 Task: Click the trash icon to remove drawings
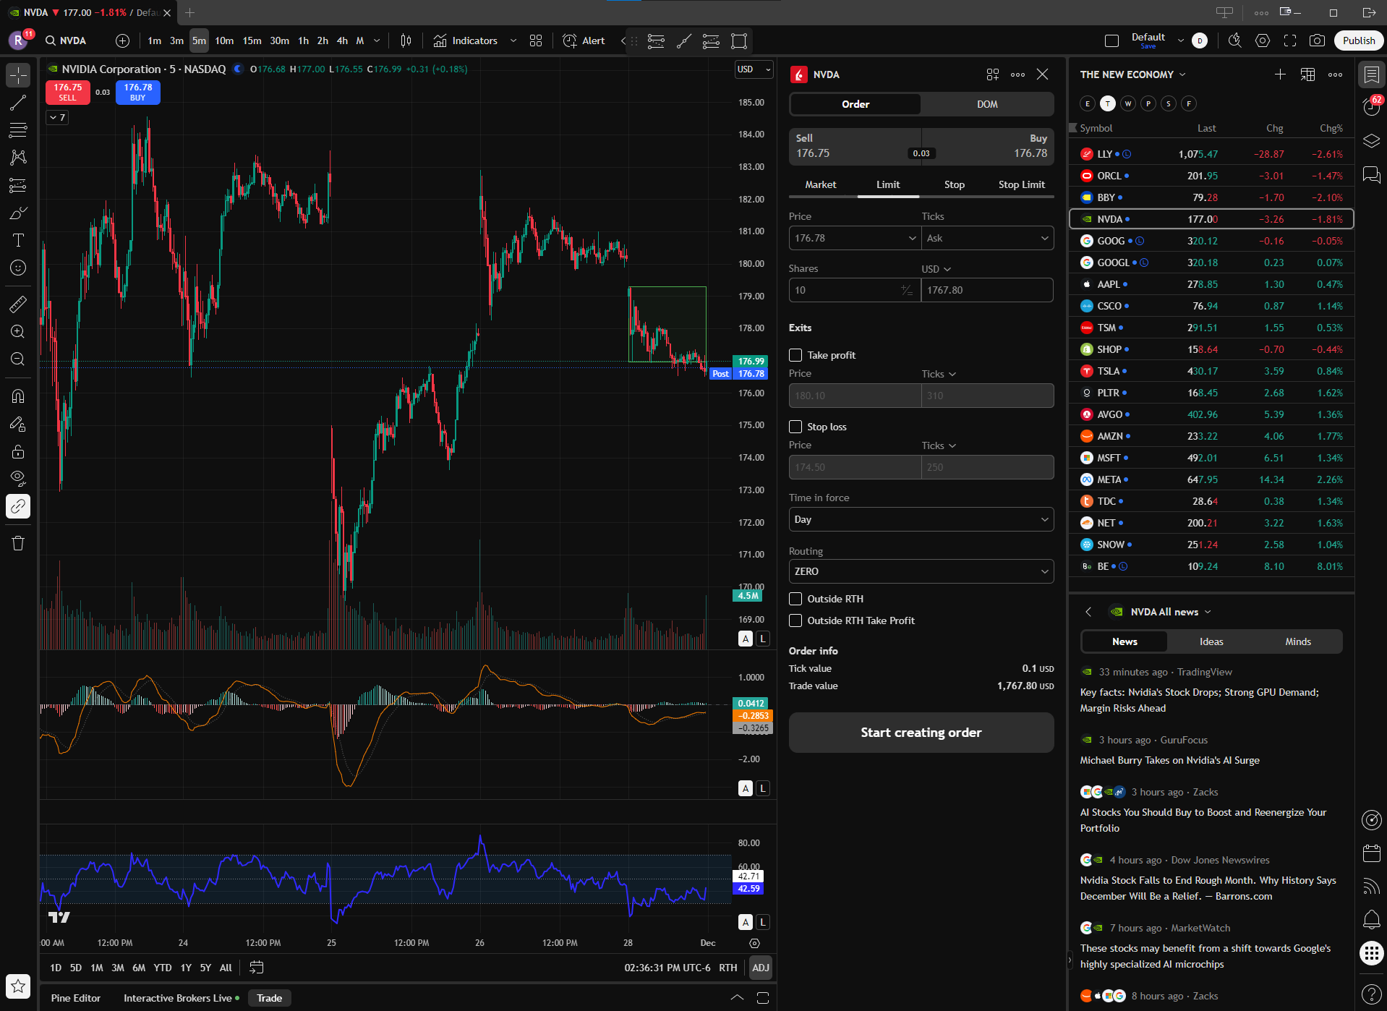pyautogui.click(x=18, y=543)
